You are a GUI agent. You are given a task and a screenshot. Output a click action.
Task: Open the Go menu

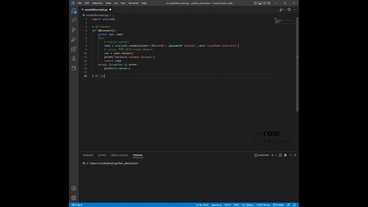point(116,3)
